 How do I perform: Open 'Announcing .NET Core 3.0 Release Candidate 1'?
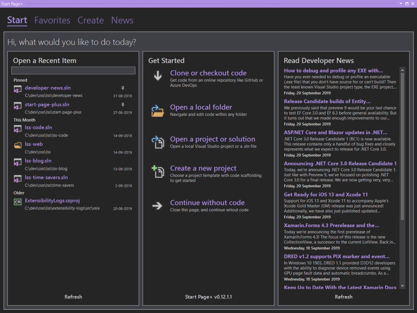[340, 164]
